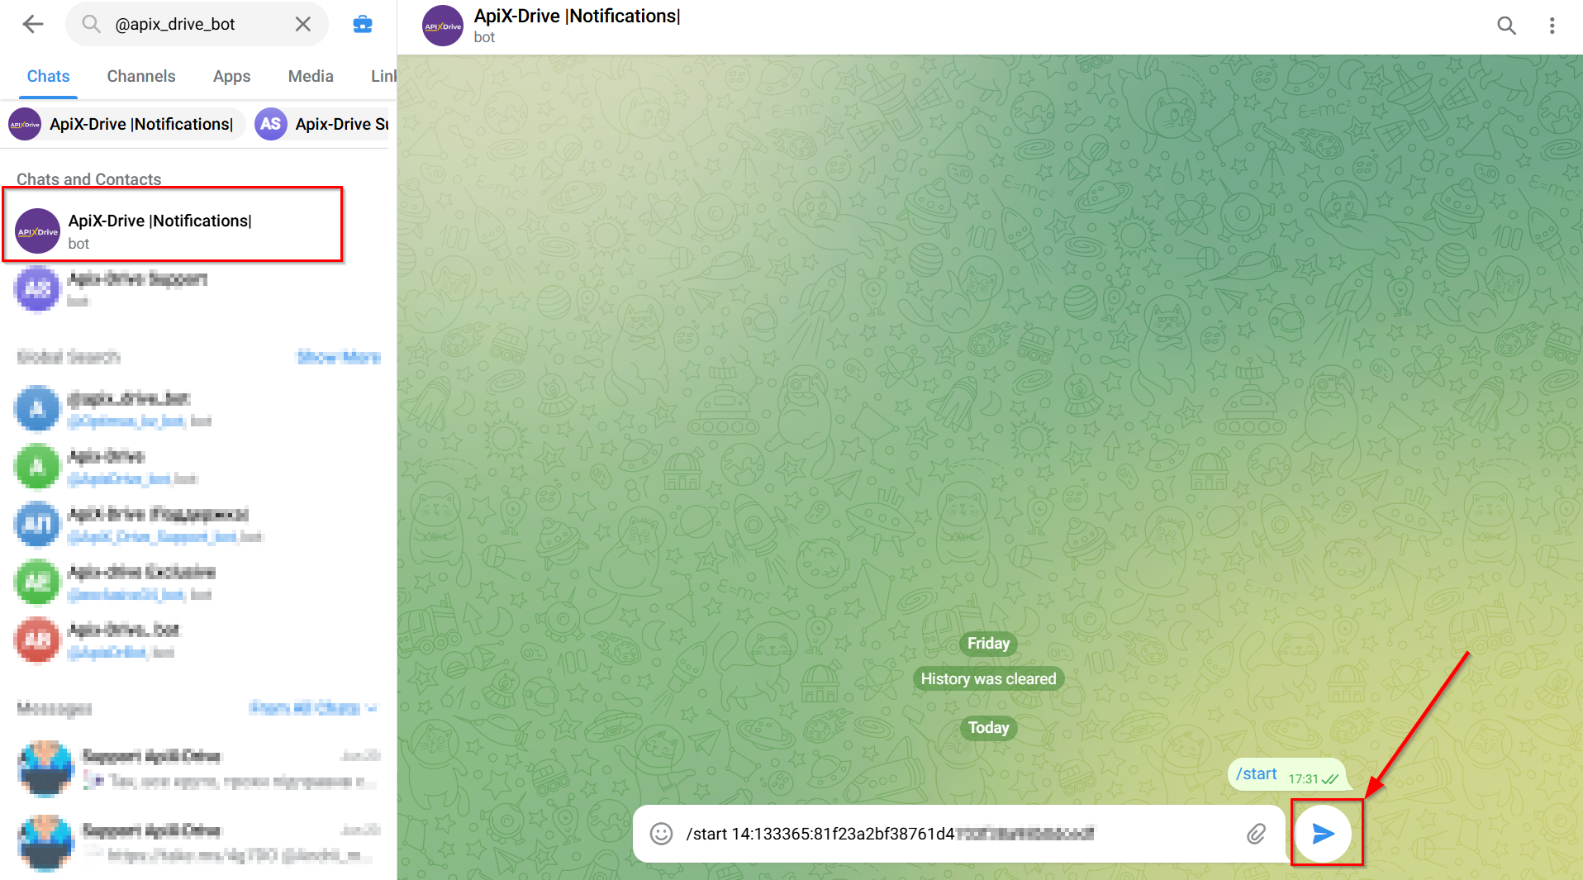1583x880 pixels.
Task: Open the blue briefcase folder icon
Action: 363,24
